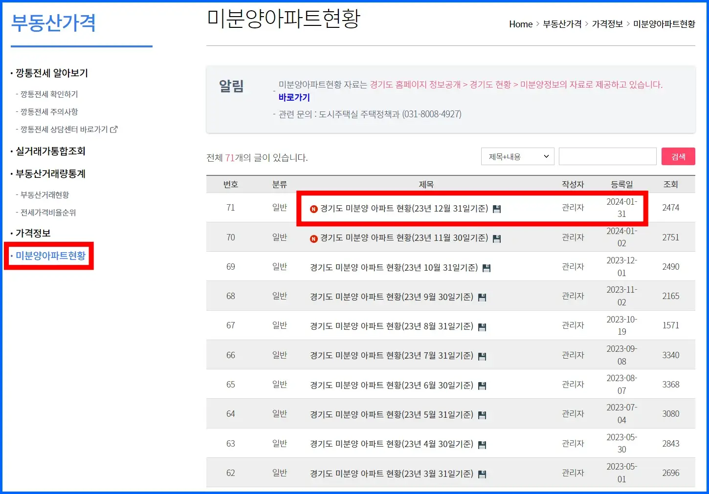Click the external link icon beside 깡통전세 상담센터 바로가기

[114, 129]
